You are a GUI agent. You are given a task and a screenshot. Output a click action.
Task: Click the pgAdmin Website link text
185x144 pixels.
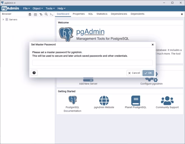pos(104,107)
